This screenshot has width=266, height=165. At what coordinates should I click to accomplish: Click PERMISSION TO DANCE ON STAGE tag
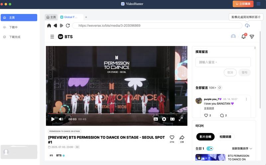click(65, 131)
